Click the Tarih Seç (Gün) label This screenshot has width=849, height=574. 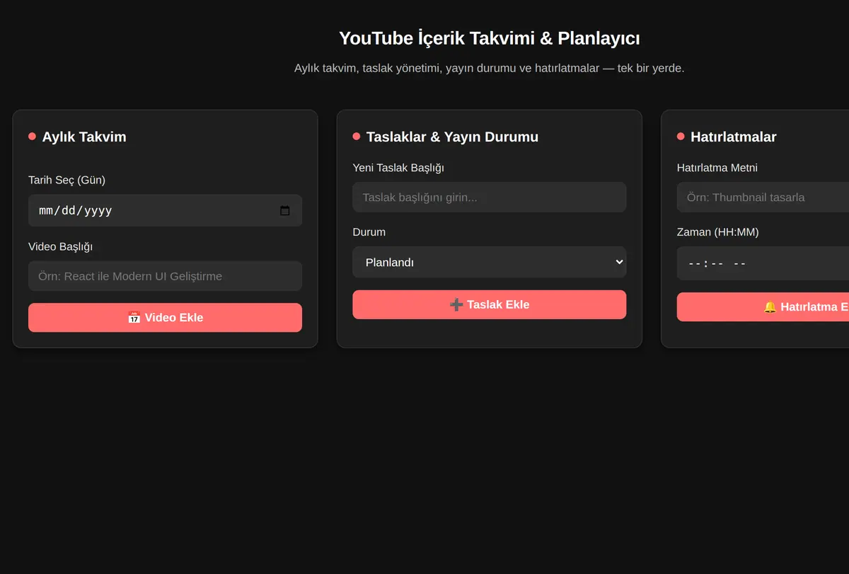pyautogui.click(x=67, y=180)
